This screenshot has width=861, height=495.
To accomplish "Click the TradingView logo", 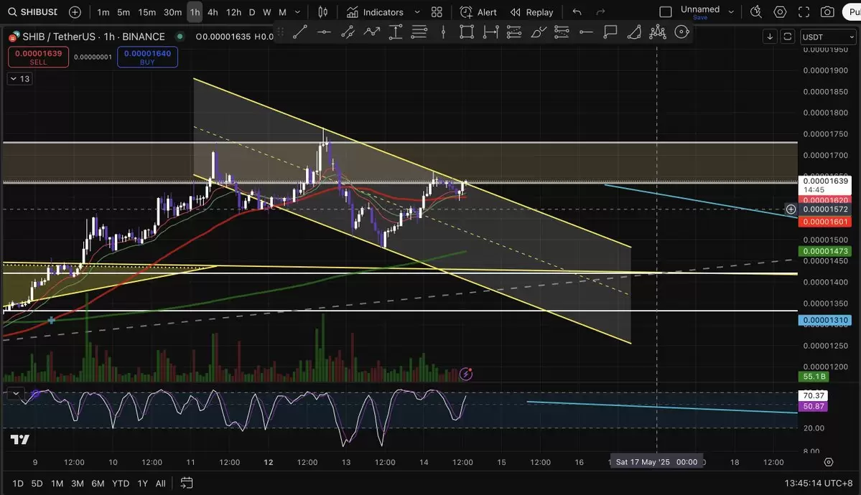I will (20, 440).
